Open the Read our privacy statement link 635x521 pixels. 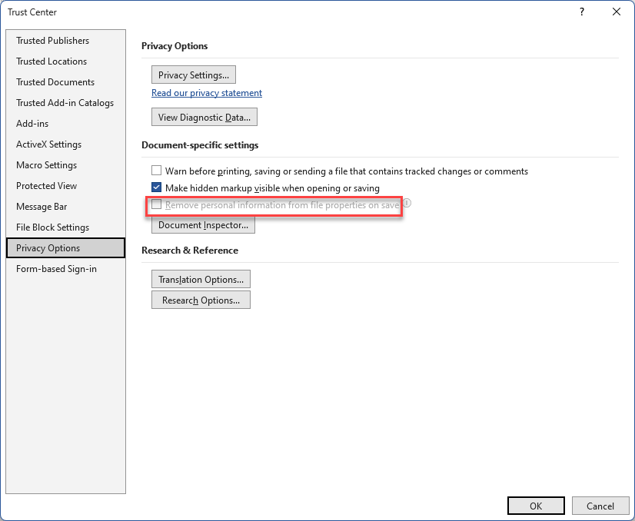pos(207,93)
